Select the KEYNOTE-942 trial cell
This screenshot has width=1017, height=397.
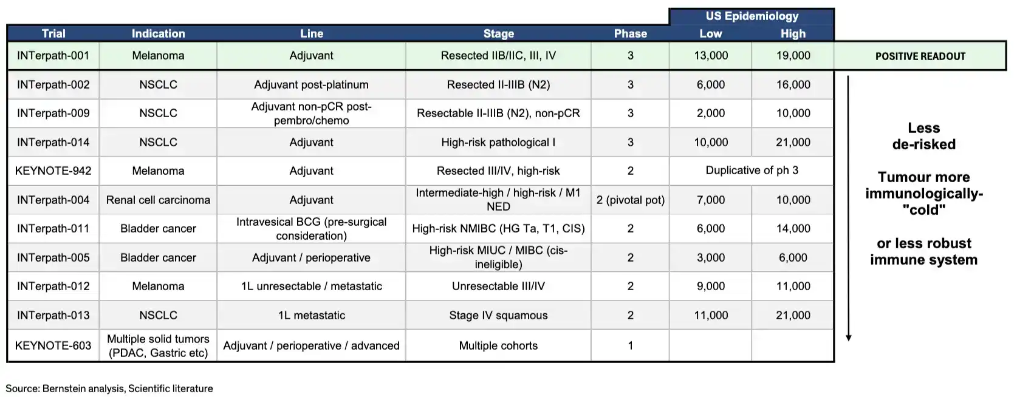click(53, 171)
